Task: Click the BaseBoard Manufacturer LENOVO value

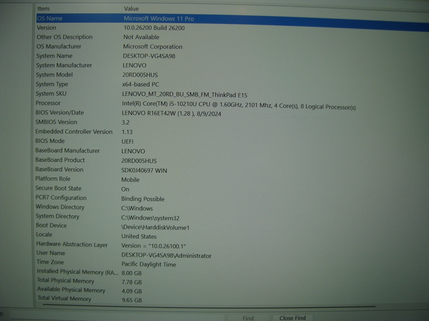Action: pyautogui.click(x=133, y=151)
